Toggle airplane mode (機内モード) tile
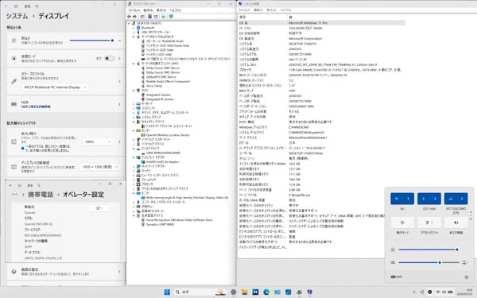The image size is (477, 298). (x=402, y=223)
